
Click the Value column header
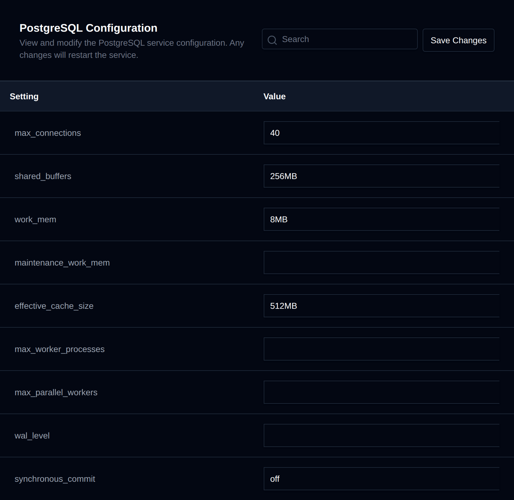click(x=274, y=96)
